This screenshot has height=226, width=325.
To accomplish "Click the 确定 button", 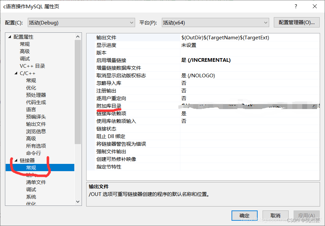I will [x=244, y=216].
